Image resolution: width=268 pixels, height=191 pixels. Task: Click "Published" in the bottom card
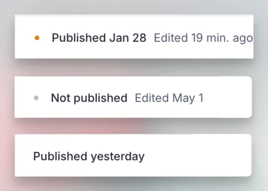60,156
